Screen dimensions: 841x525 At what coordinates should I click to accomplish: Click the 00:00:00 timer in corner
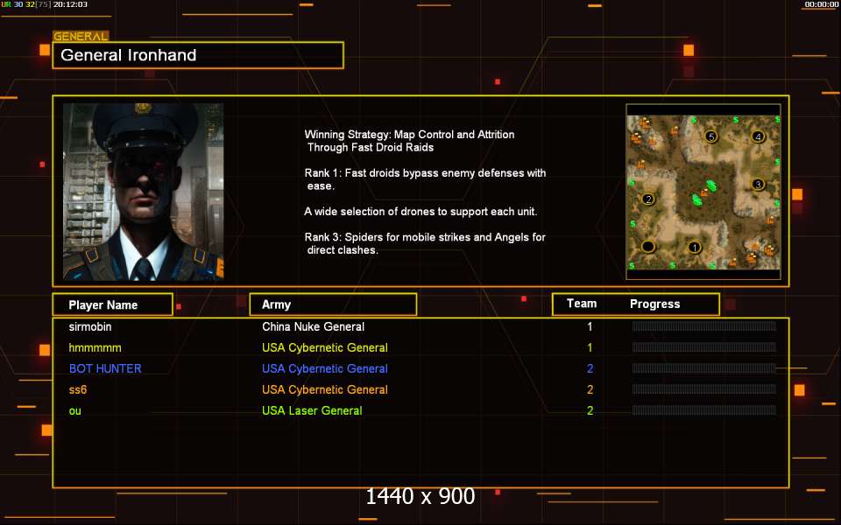pos(821,4)
